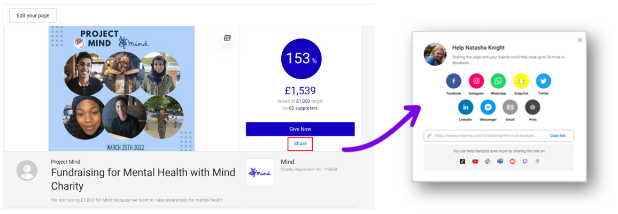Share via the LinkedIn icon
618x214 pixels.
(x=465, y=107)
